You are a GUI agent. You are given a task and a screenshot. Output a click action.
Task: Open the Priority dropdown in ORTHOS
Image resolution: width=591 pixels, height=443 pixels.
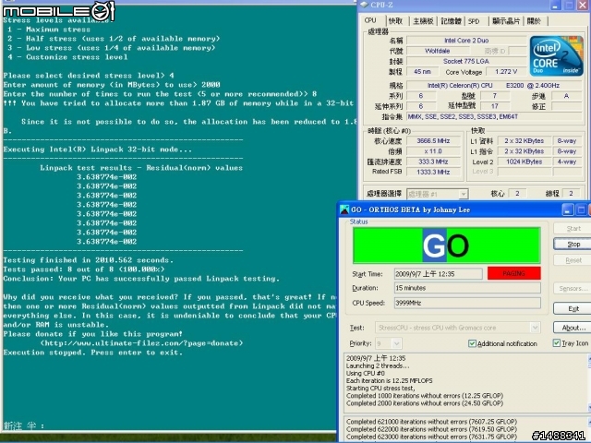[396, 343]
